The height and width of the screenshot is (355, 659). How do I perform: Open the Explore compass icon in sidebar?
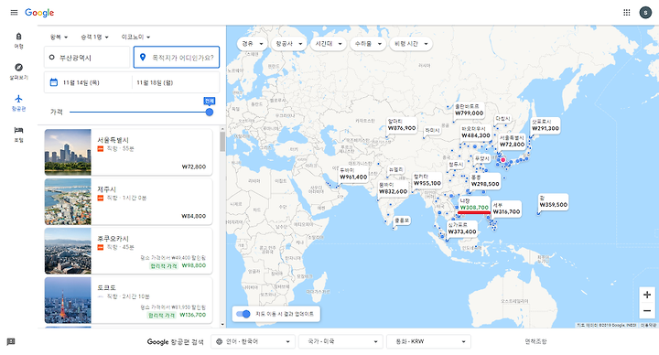(18, 67)
